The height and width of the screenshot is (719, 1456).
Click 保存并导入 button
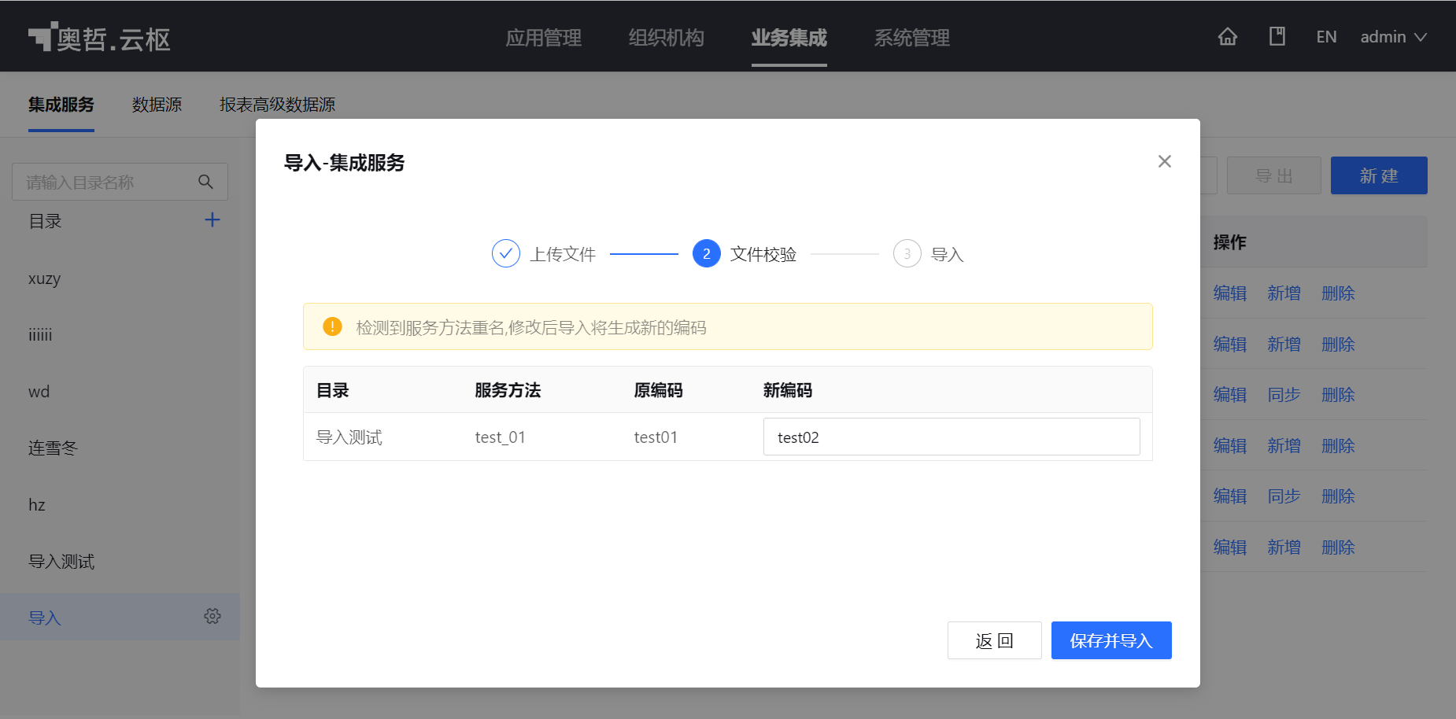point(1111,640)
